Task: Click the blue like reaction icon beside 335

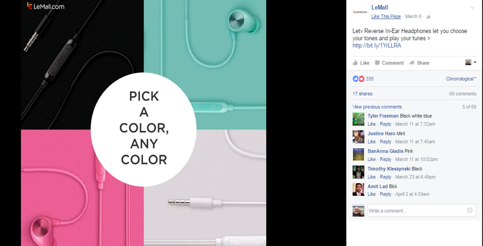Action: 356,79
